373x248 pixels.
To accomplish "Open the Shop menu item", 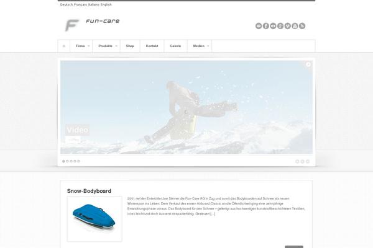I will [130, 46].
